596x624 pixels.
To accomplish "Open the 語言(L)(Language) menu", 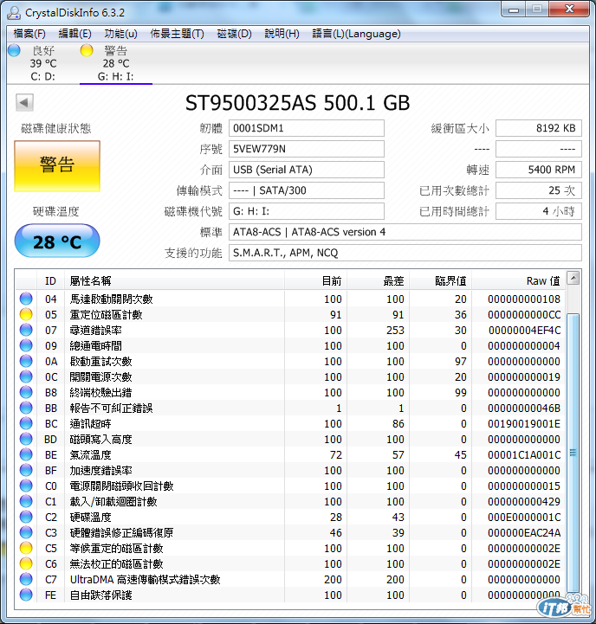I will coord(356,34).
